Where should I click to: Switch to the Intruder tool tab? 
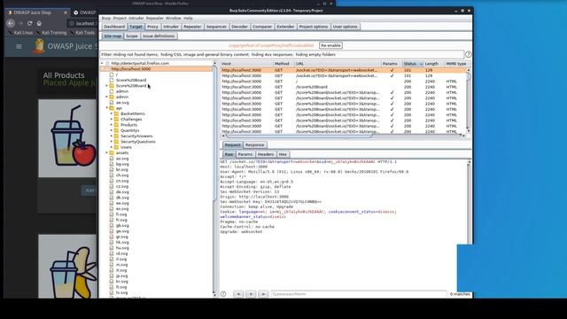click(x=171, y=27)
